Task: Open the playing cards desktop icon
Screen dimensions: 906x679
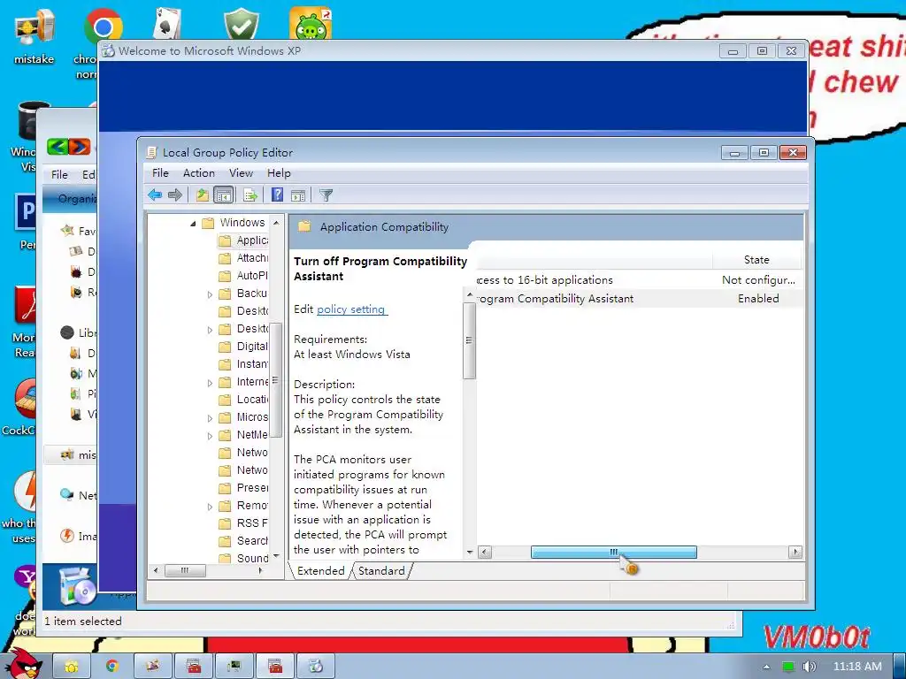Action: point(167,23)
